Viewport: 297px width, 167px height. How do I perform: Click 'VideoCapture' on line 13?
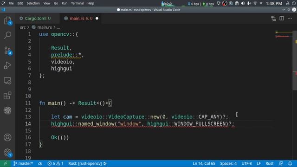point(126,117)
